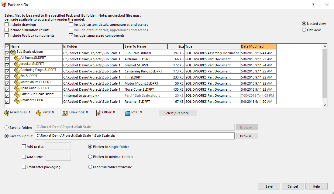The image size is (334, 194).
Task: Choose Flatten to minimal folders
Action: click(x=90, y=157)
